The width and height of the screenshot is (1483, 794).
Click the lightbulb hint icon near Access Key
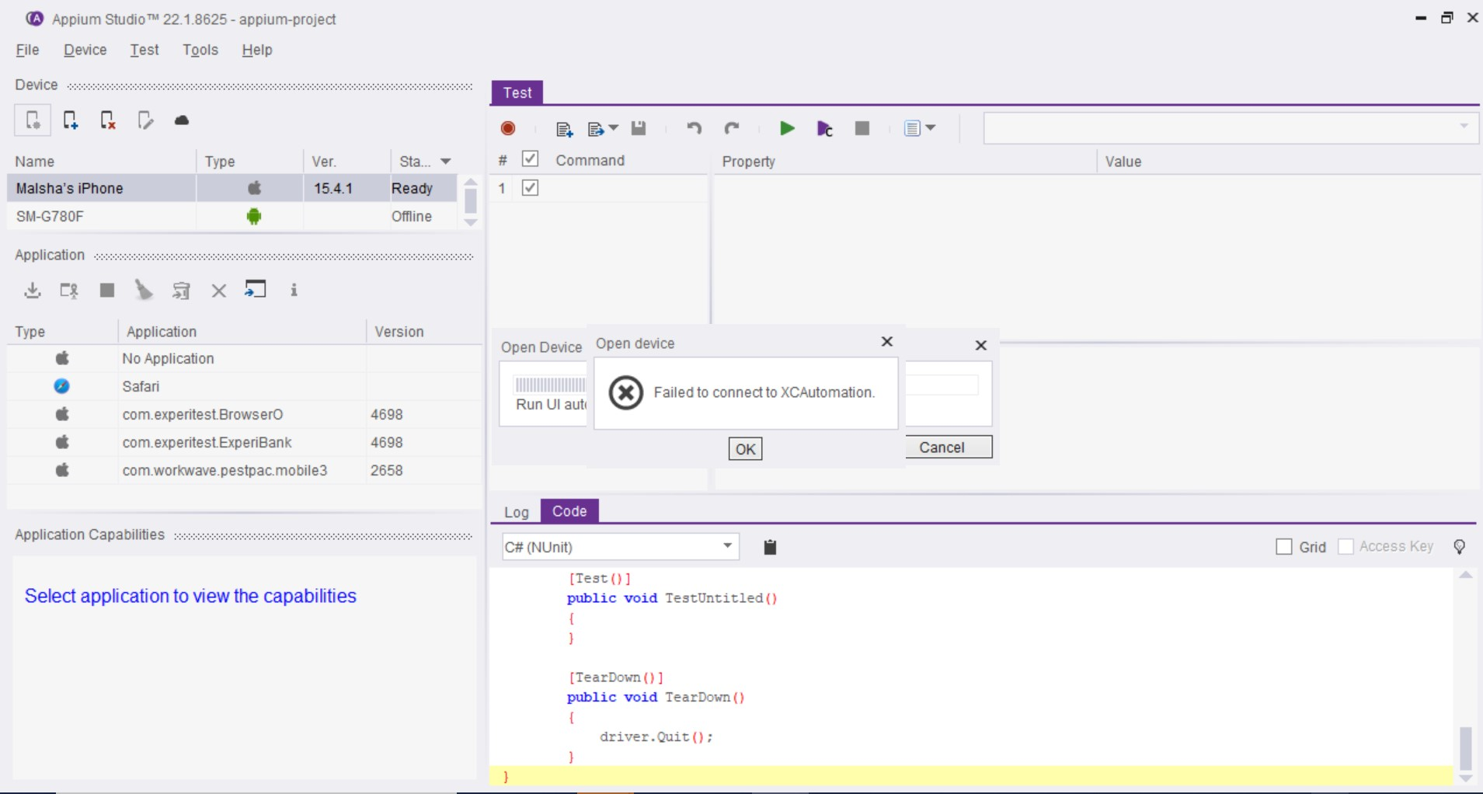[x=1460, y=547]
